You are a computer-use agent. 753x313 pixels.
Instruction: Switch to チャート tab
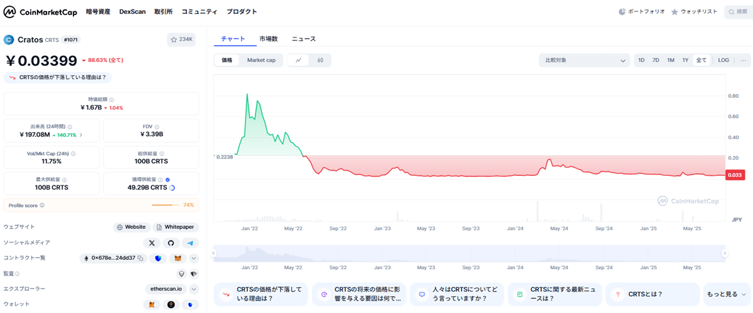click(x=233, y=39)
